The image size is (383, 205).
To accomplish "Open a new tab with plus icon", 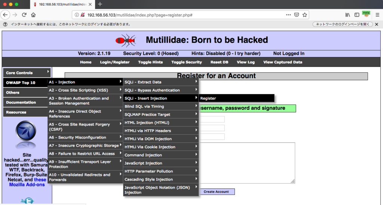I will (100, 4).
